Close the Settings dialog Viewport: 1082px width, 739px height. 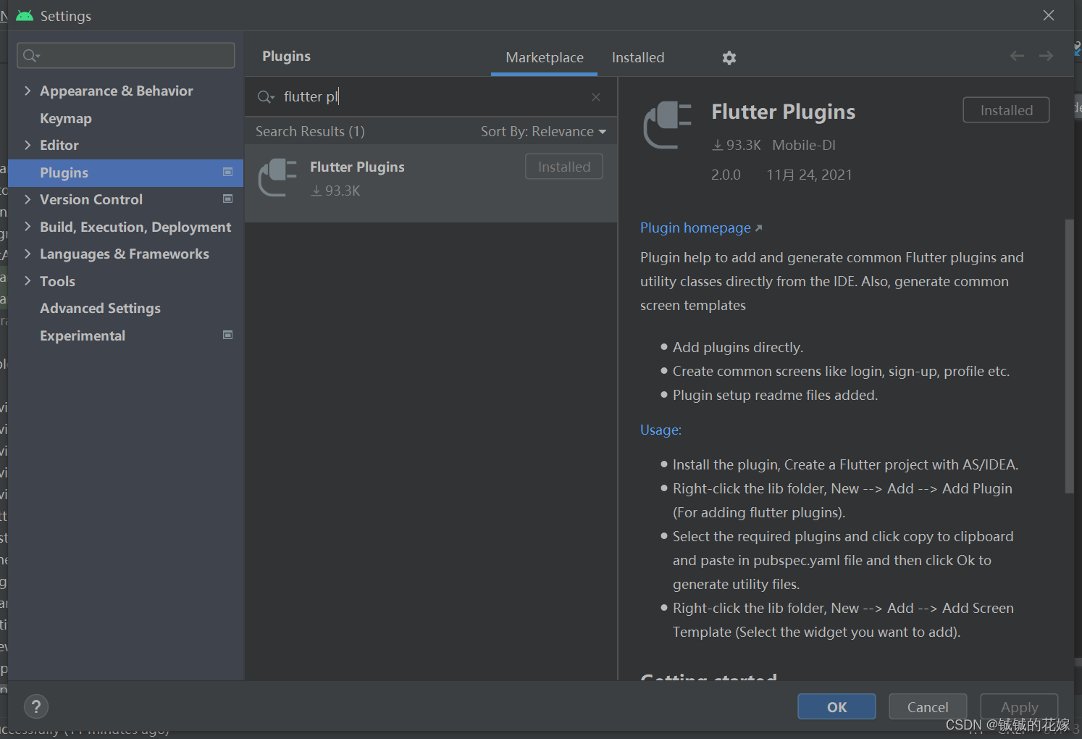click(1048, 15)
